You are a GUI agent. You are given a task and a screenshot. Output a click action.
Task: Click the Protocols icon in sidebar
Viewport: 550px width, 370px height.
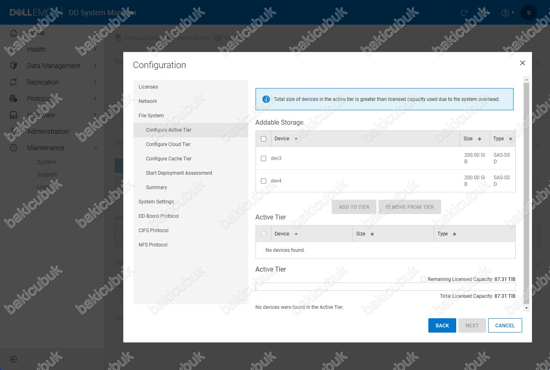(x=14, y=98)
